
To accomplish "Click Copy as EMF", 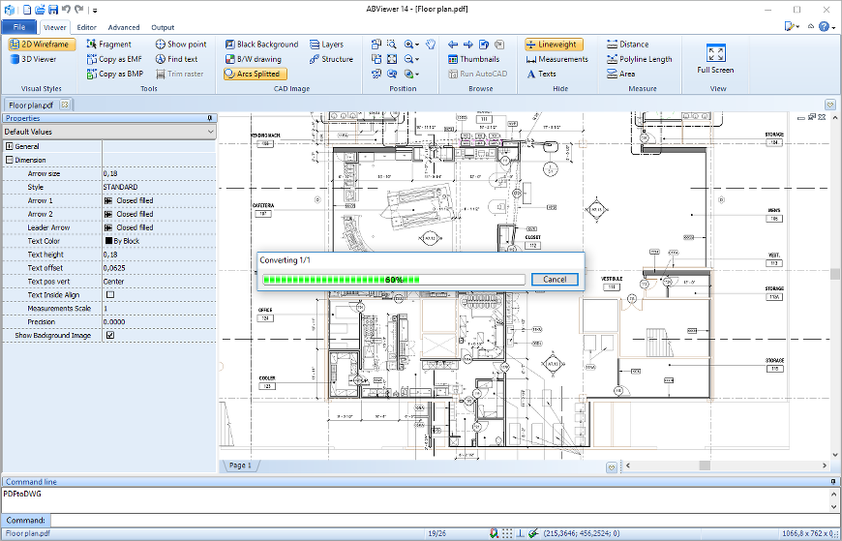I will click(x=115, y=59).
